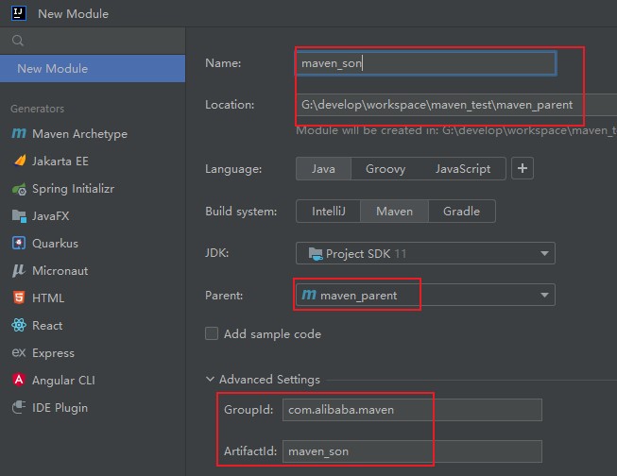The width and height of the screenshot is (617, 476).
Task: Click the GroupId: label
Action: pyautogui.click(x=249, y=410)
